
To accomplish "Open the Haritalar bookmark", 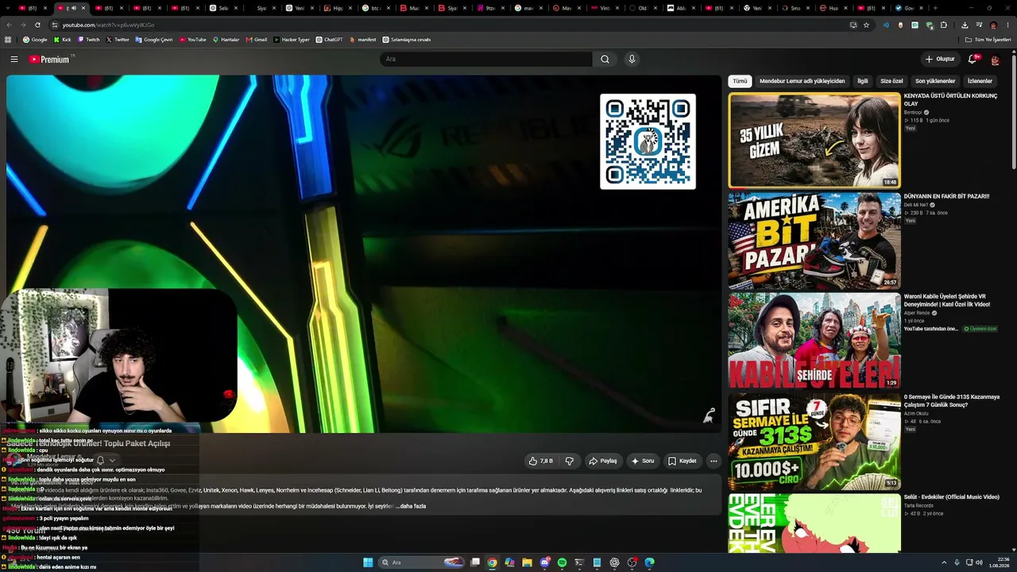I will click(x=226, y=39).
